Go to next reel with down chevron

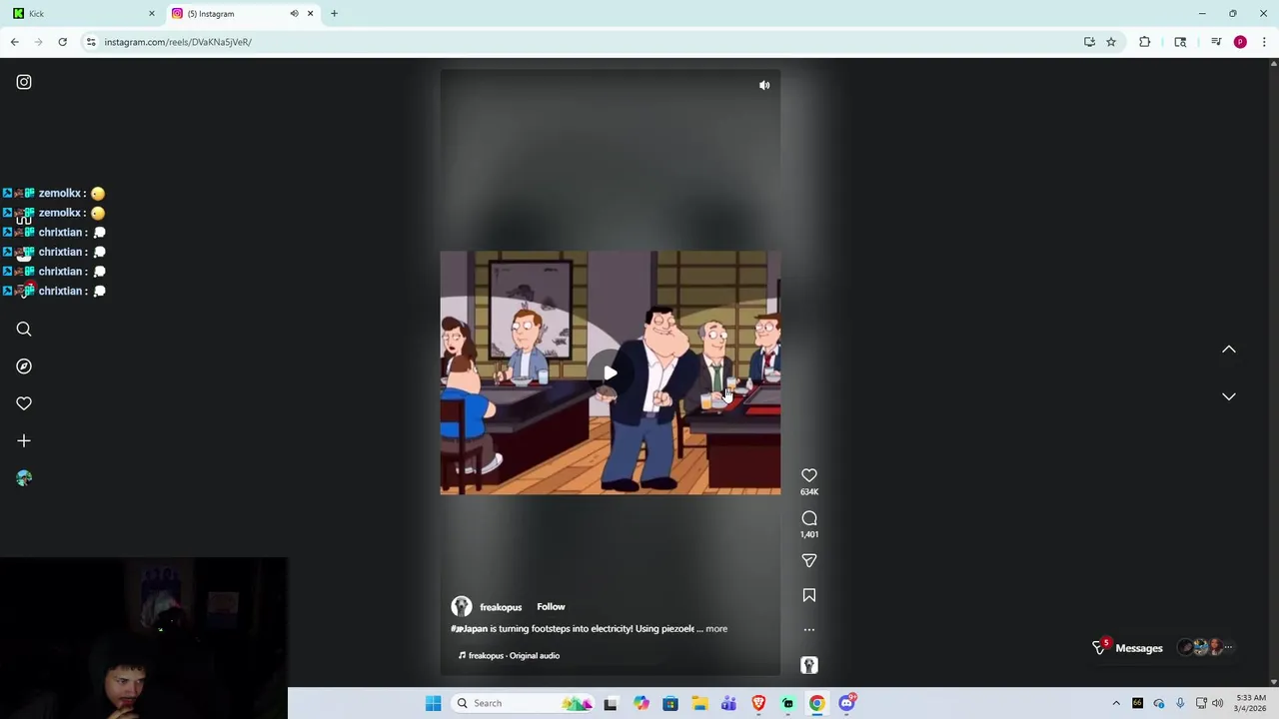click(x=1229, y=396)
